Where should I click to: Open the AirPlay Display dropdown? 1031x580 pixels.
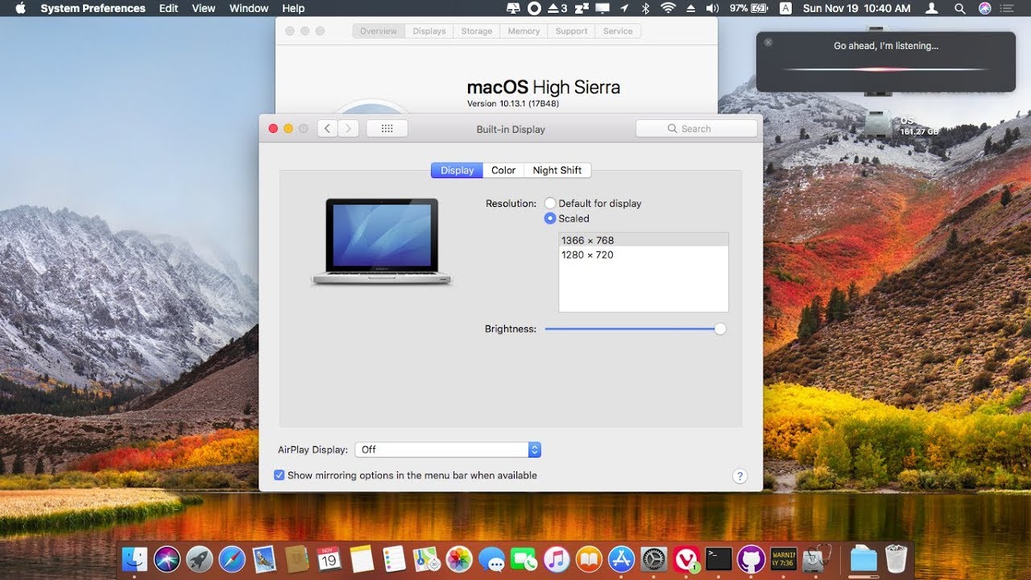(x=449, y=449)
